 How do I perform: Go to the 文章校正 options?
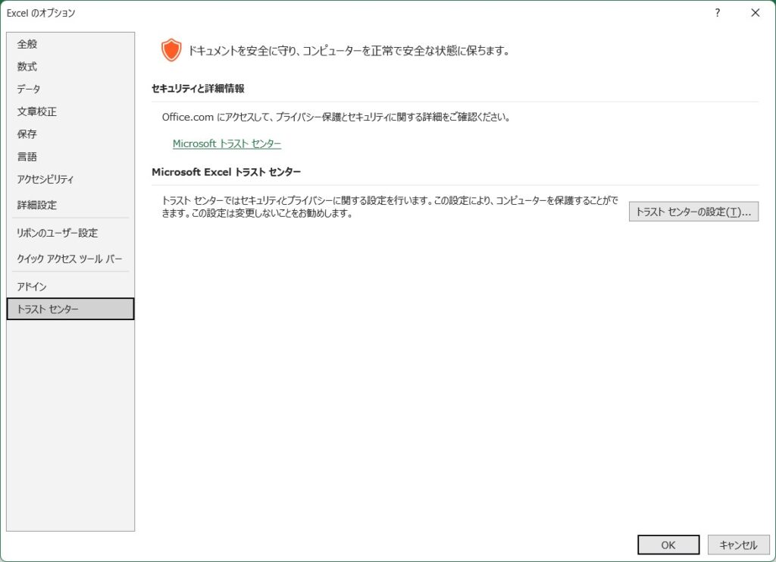[36, 111]
